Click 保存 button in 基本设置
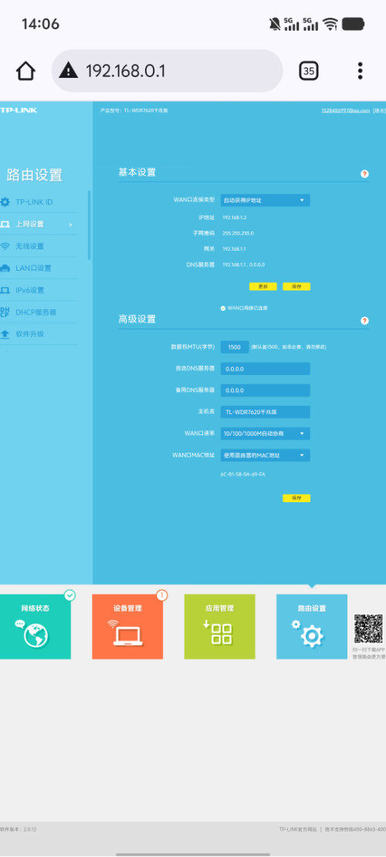Image resolution: width=386 pixels, height=857 pixels. (296, 286)
